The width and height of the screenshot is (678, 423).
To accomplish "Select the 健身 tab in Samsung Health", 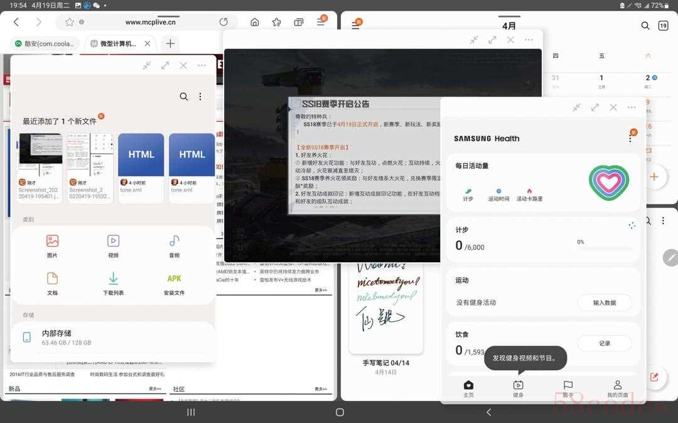I will point(518,388).
